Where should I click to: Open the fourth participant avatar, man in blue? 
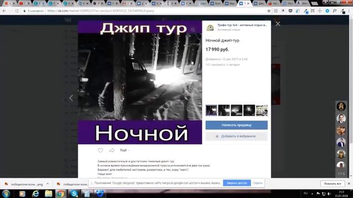pos(341,142)
